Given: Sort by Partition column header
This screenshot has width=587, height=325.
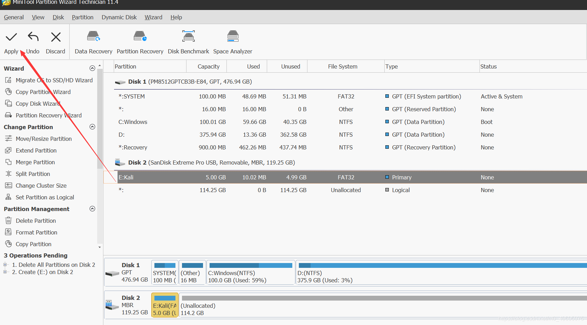Looking at the screenshot, I should click(x=150, y=66).
